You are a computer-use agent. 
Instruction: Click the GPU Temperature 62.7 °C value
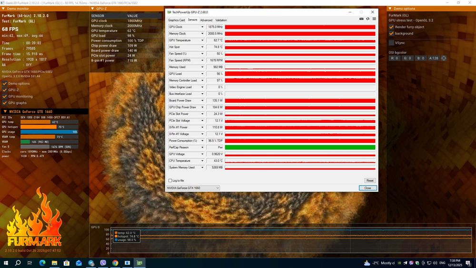[215, 40]
